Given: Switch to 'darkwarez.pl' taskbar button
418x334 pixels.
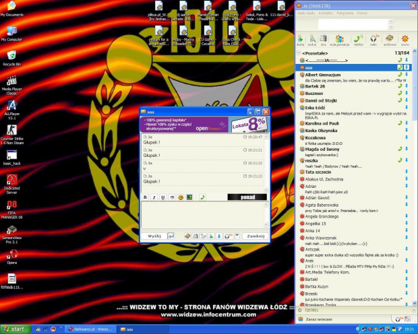Looking at the screenshot, I should pos(90,329).
